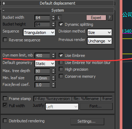Enable the Conserve memory checkbox
The height and width of the screenshot is (129, 132).
pos(61,76)
